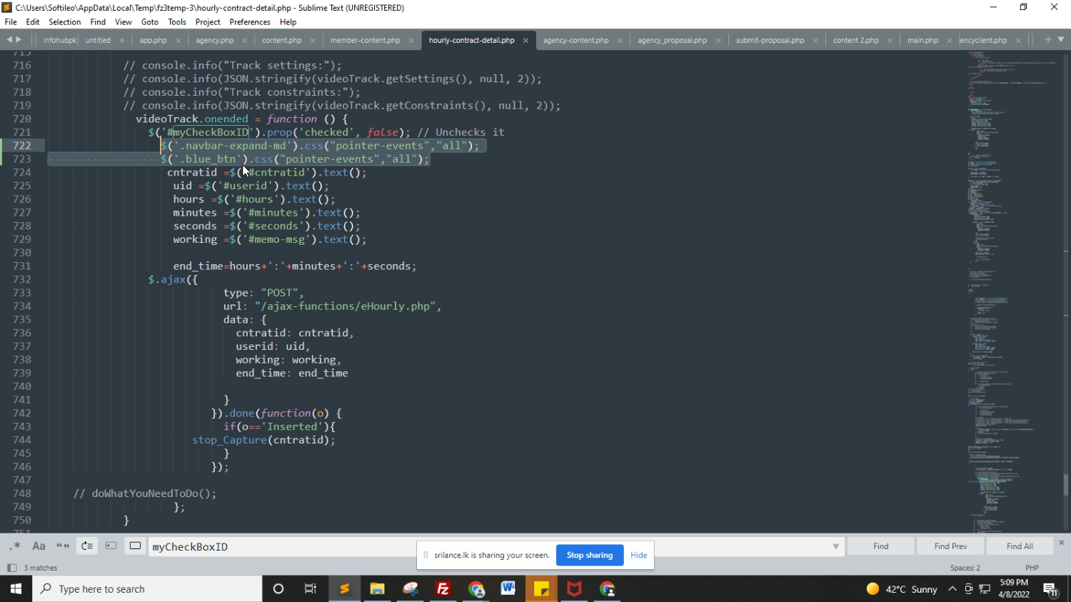The width and height of the screenshot is (1071, 602).
Task: Close the find panel with X icon
Action: 1061,543
